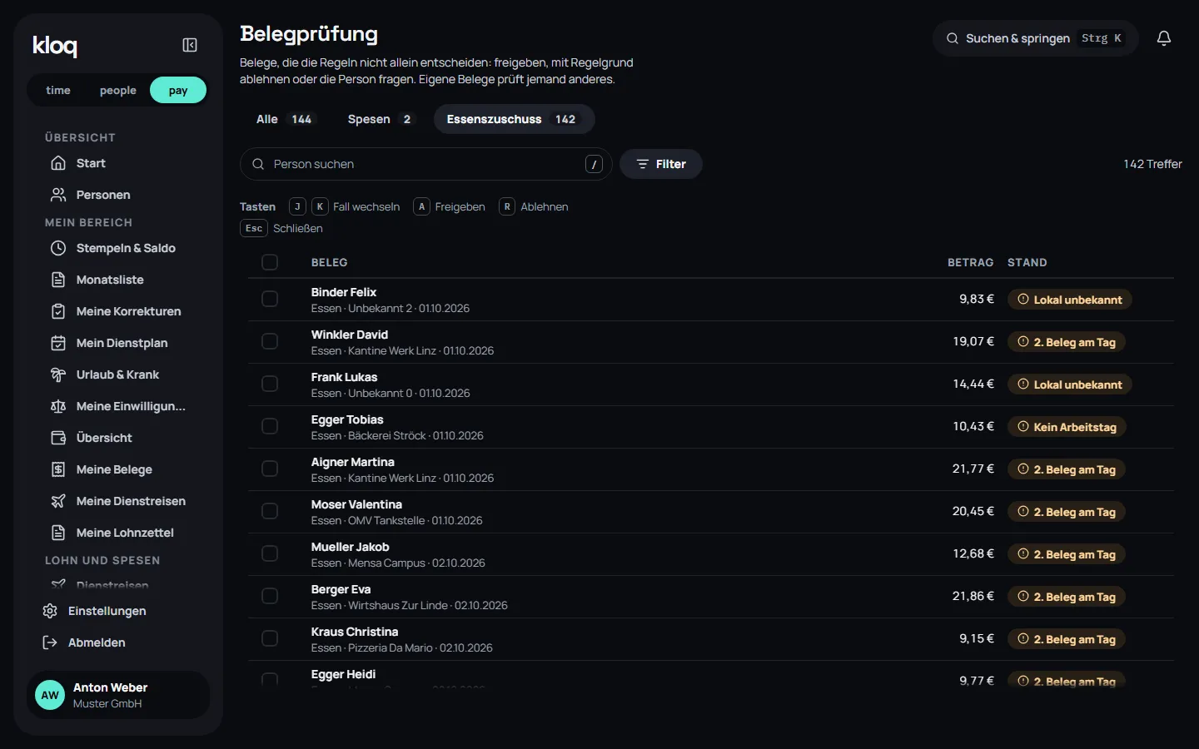Screen dimensions: 1199x749
Task: Check the Winkler David receipt row
Action: pyautogui.click(x=270, y=341)
